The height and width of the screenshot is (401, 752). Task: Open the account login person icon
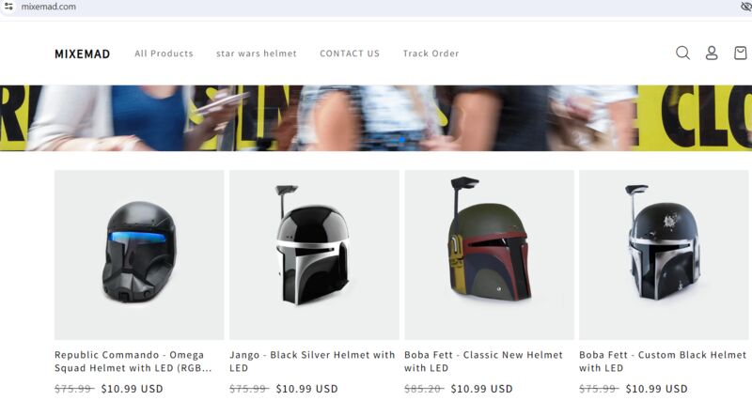tap(712, 53)
